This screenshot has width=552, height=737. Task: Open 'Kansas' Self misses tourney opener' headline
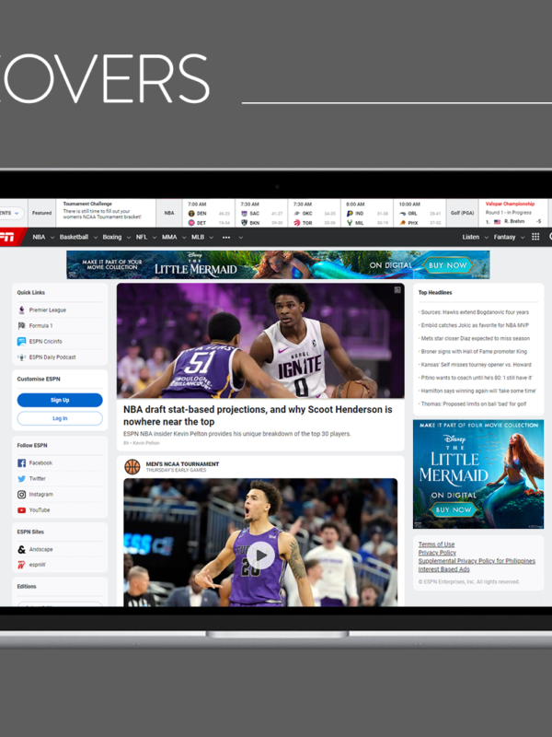tap(476, 365)
